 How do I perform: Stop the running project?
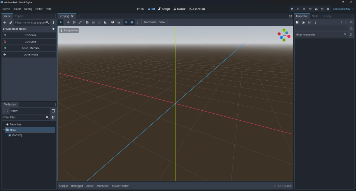pyautogui.click(x=304, y=9)
